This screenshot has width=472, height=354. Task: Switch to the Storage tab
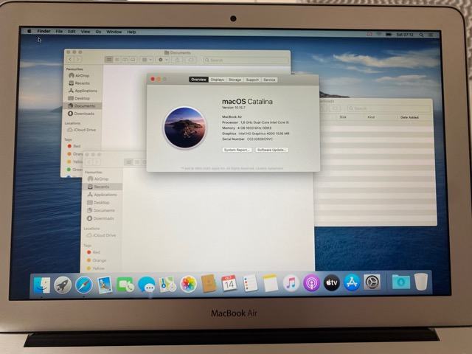(235, 80)
